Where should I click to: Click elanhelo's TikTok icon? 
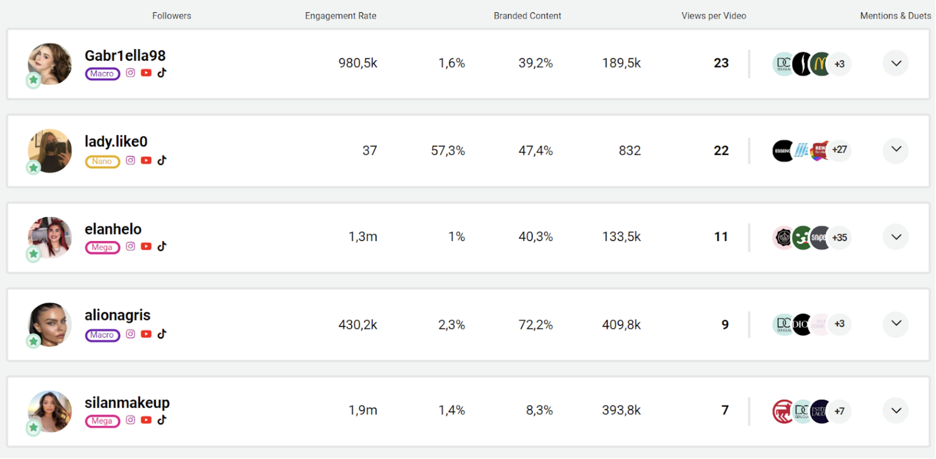[x=162, y=247]
